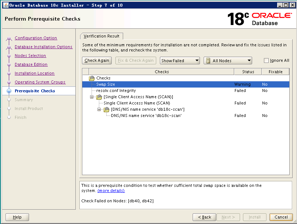
Task: Select the resolv.conf Integrity row
Action: point(186,90)
